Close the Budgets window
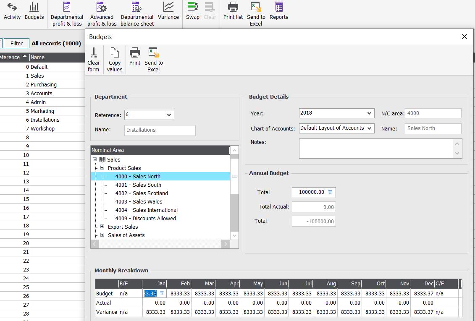This screenshot has height=321, width=475. [464, 37]
